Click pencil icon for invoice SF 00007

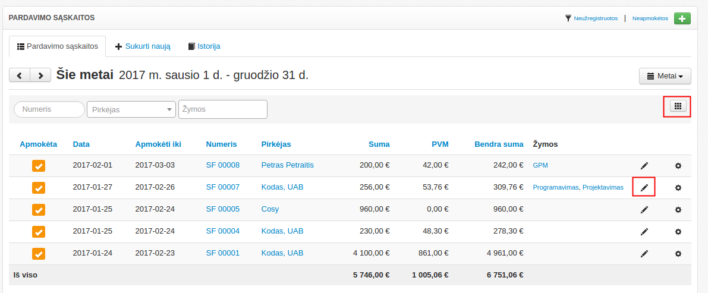[x=644, y=188]
